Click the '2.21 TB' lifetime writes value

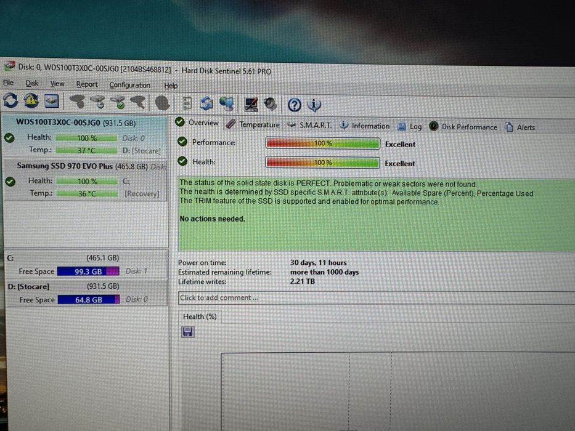[302, 281]
